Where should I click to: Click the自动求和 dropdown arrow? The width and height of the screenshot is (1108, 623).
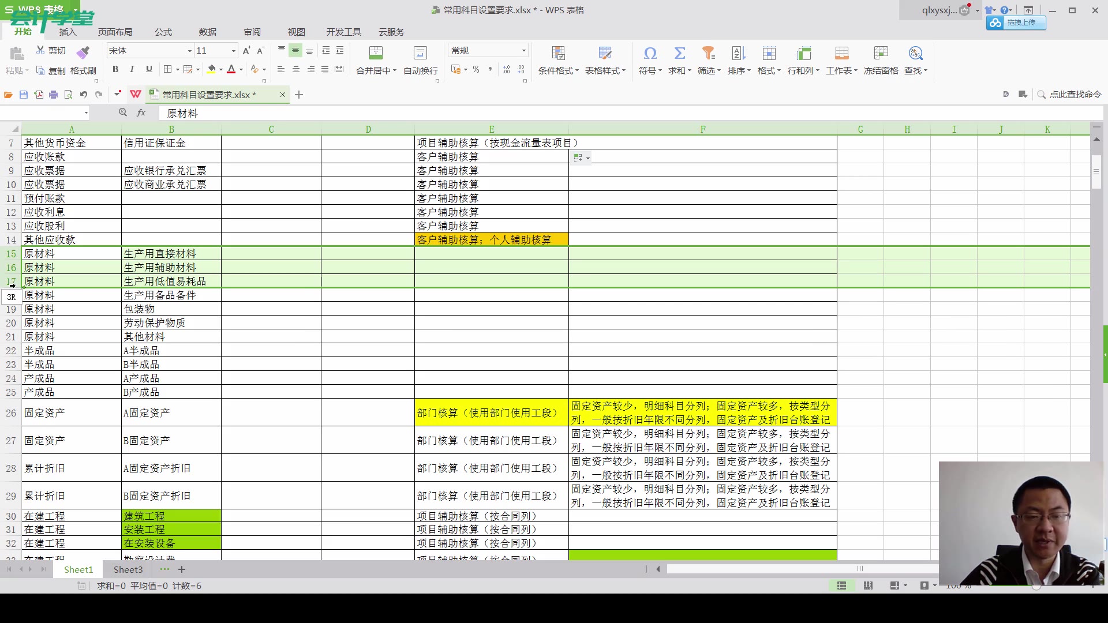(686, 71)
